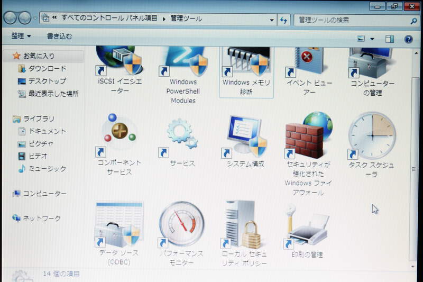Screen dimensions: 423x282
Task: Expand the address bar history dropdown arrow
Action: coord(272,20)
